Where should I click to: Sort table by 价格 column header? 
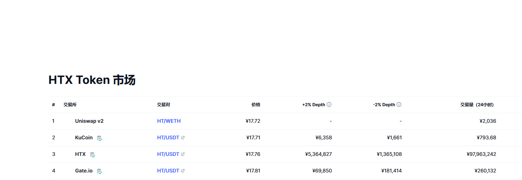(256, 105)
